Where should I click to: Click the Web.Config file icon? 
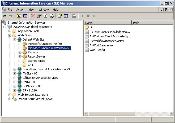coord(87,50)
